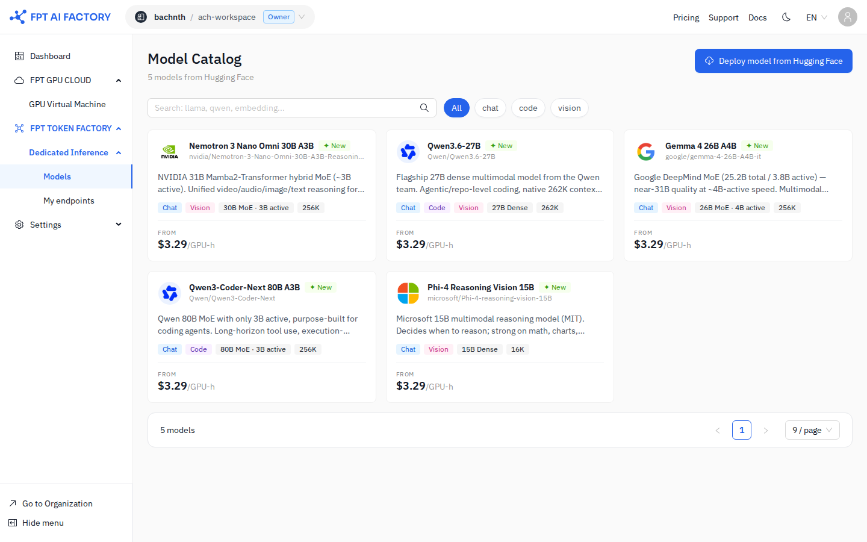This screenshot has width=867, height=542.
Task: Click the New badge on Qwen3-Coder-Next card
Action: [x=321, y=287]
